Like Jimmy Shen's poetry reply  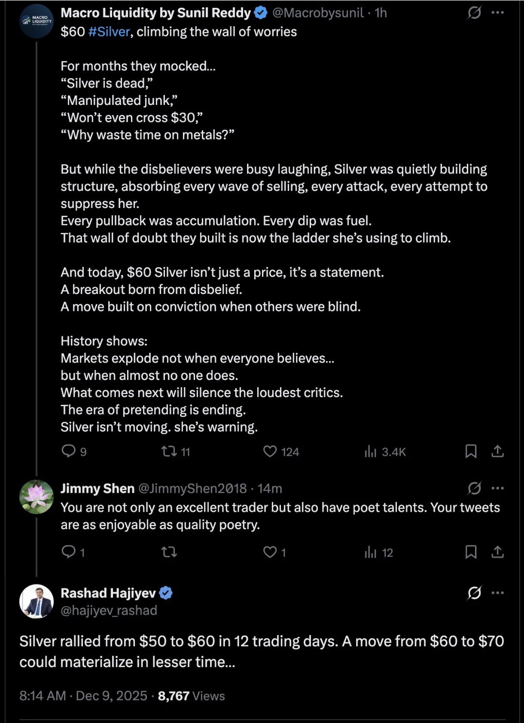(x=270, y=552)
